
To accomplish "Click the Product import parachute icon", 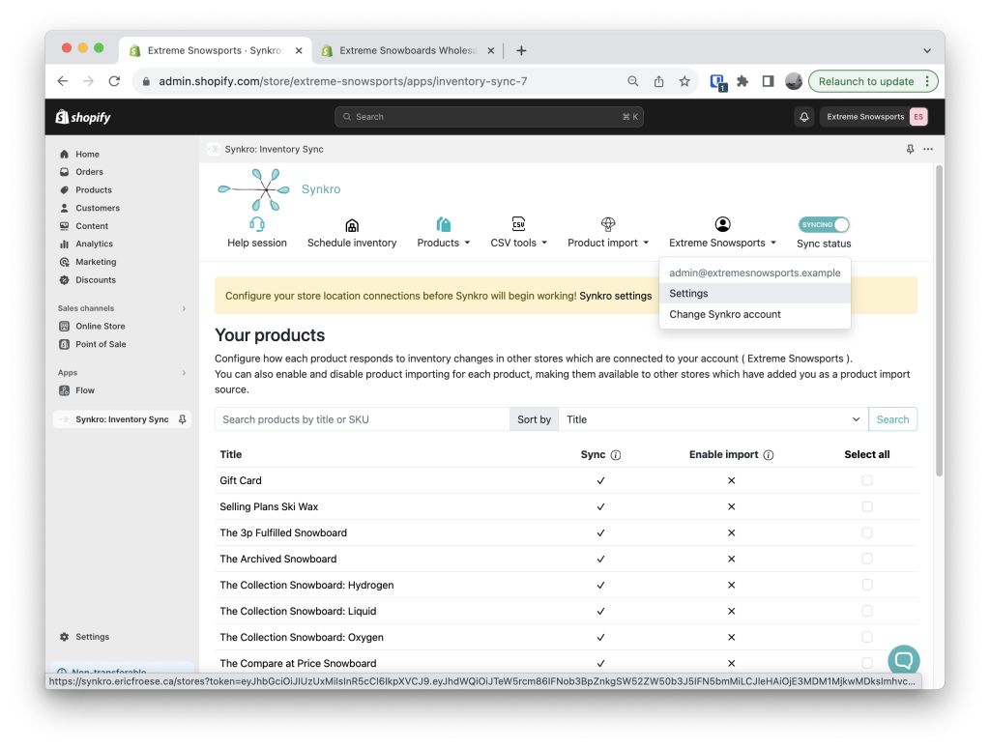I will coord(607,224).
